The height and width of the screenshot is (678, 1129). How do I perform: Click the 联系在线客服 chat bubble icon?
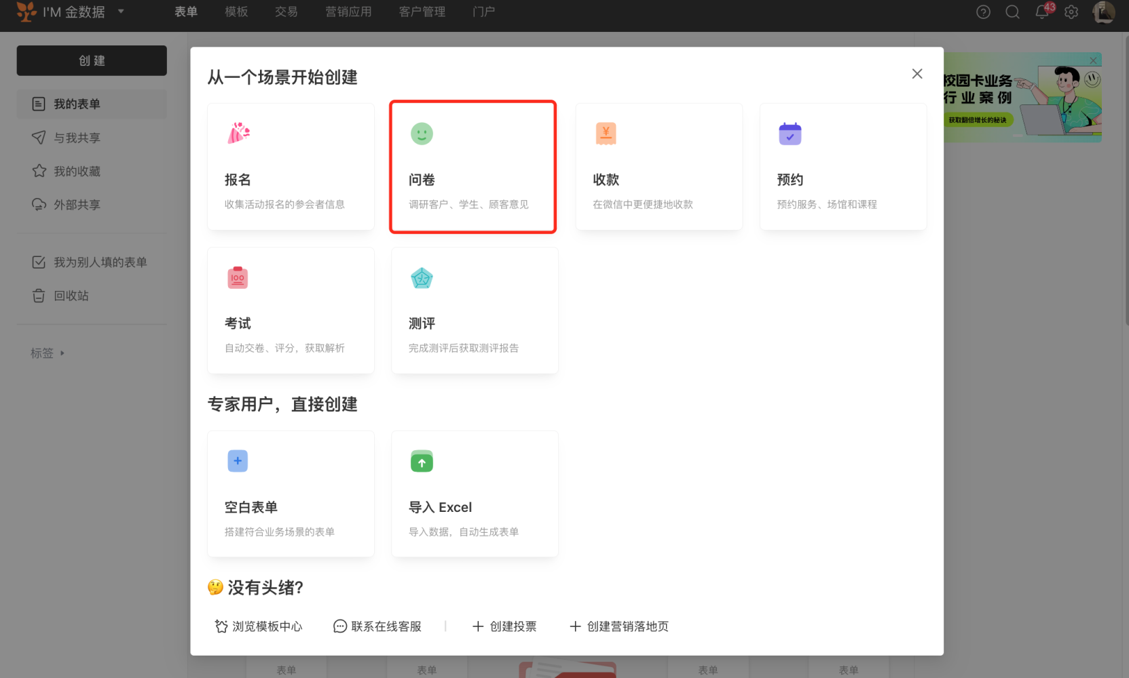340,626
